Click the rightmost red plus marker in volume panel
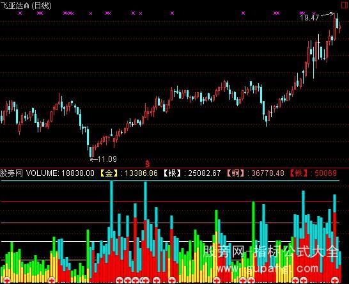Viewport: 349px width, 284px height. [335, 280]
